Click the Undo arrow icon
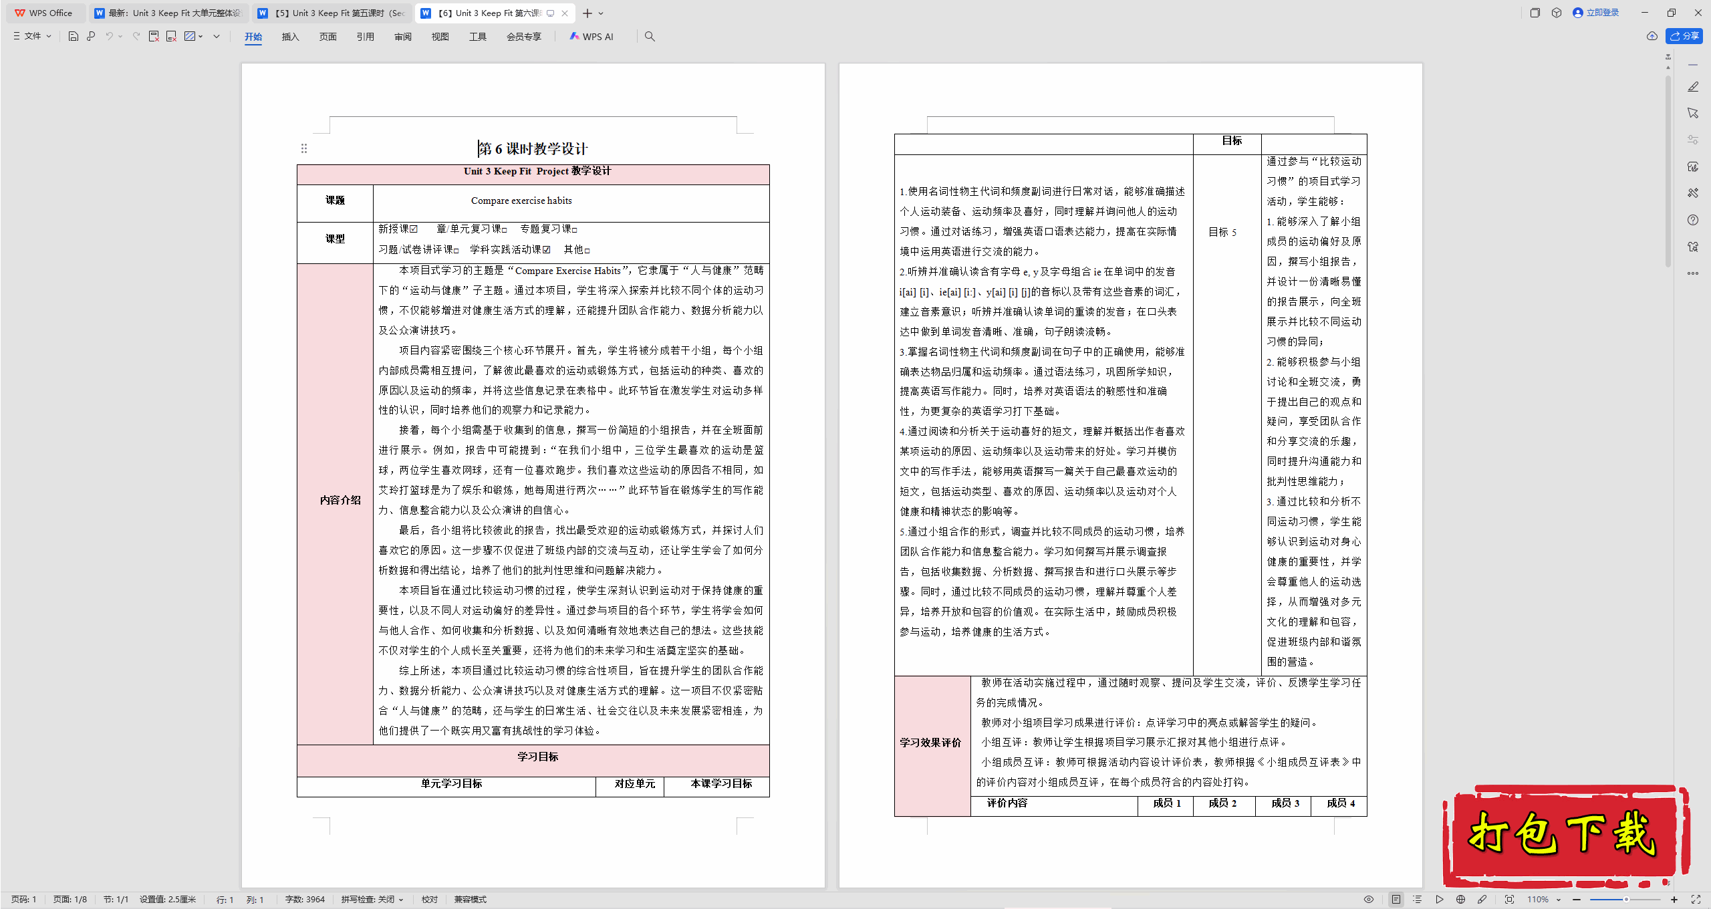 pyautogui.click(x=109, y=36)
